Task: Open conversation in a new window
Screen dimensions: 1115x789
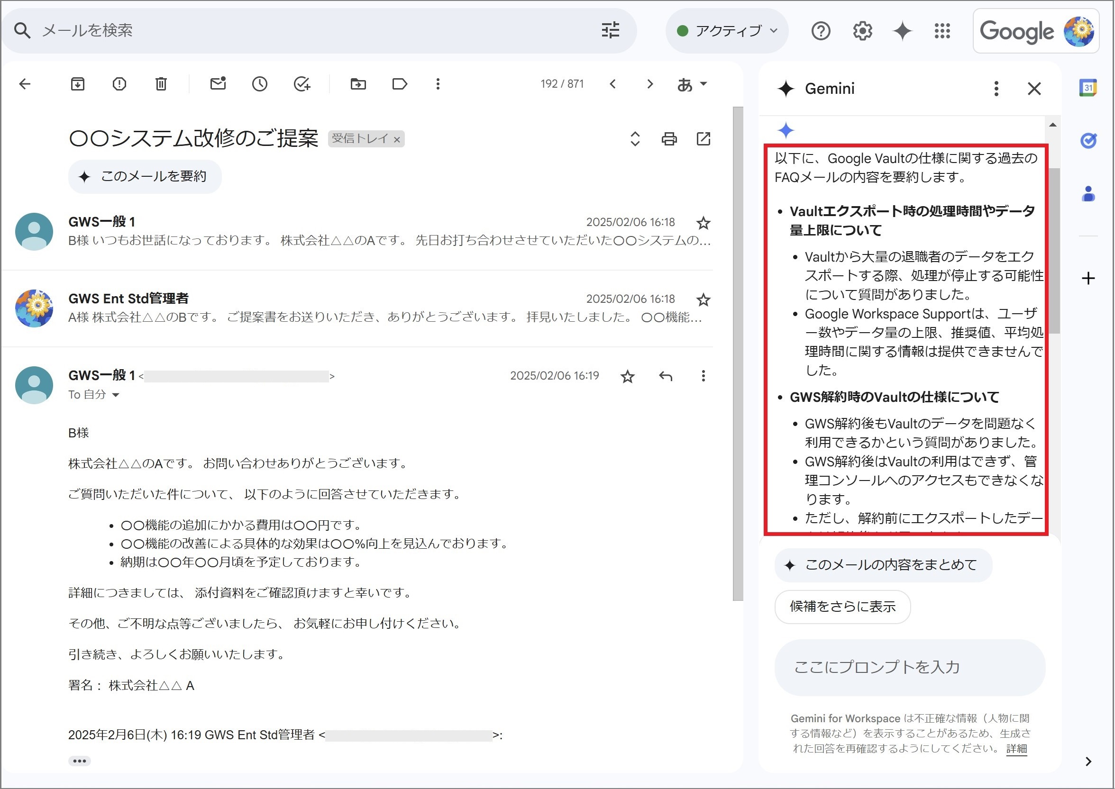Action: [704, 139]
